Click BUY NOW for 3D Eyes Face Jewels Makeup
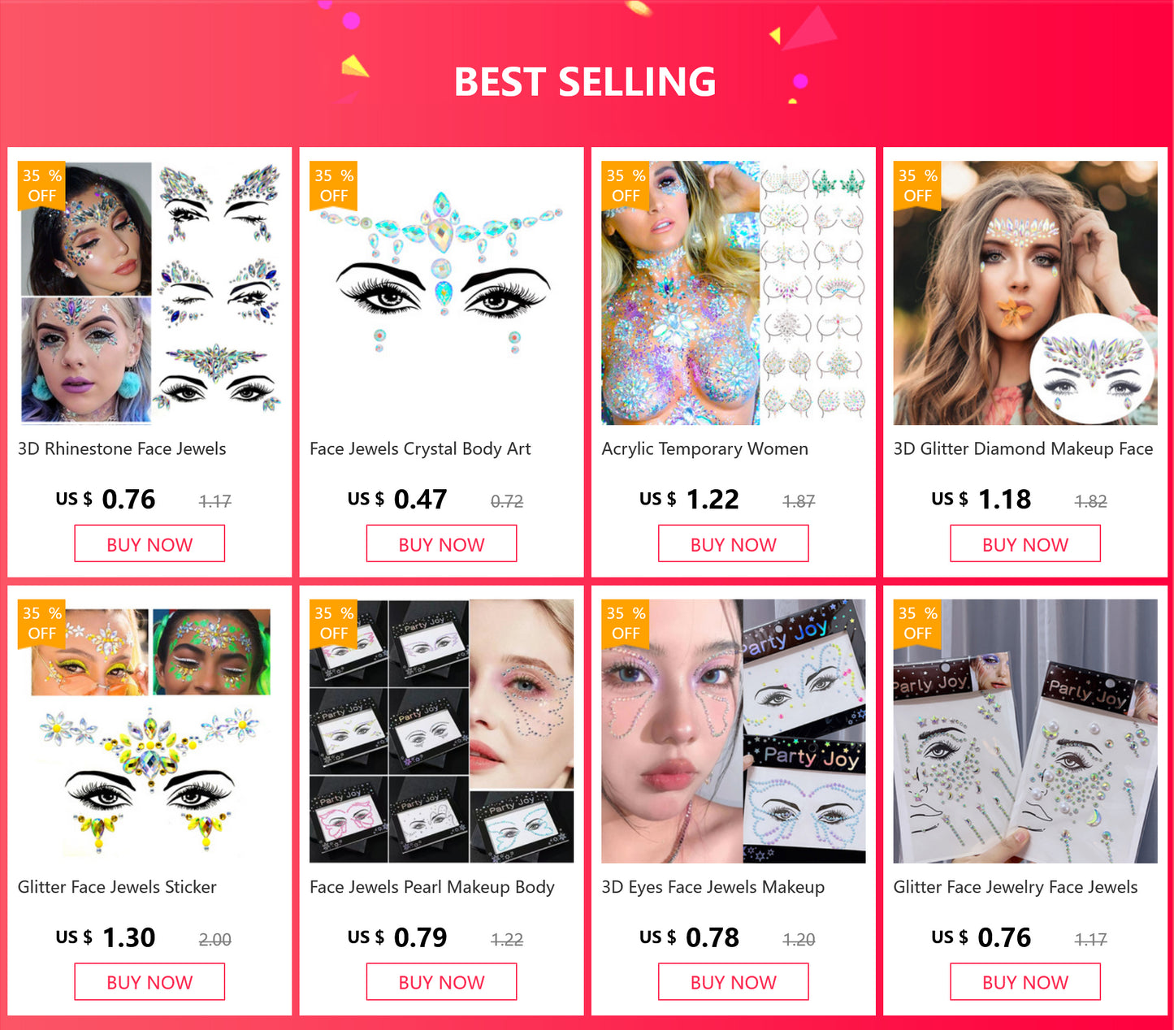The image size is (1174, 1030). 733,981
